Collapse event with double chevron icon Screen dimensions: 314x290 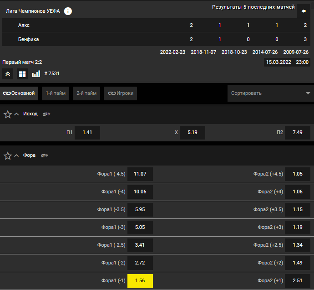click(x=8, y=74)
